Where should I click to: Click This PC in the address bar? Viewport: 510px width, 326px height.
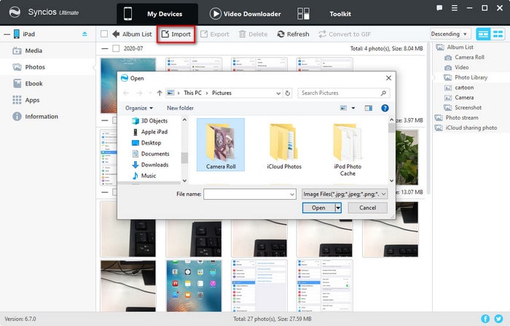pyautogui.click(x=192, y=93)
